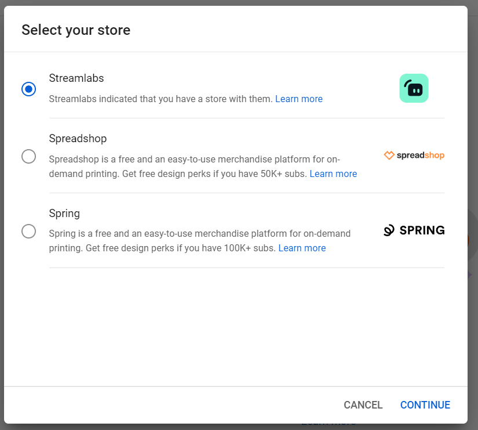Screen dimensions: 478x430
Task: Click the green Streamlabs logo icon
Action: click(414, 88)
